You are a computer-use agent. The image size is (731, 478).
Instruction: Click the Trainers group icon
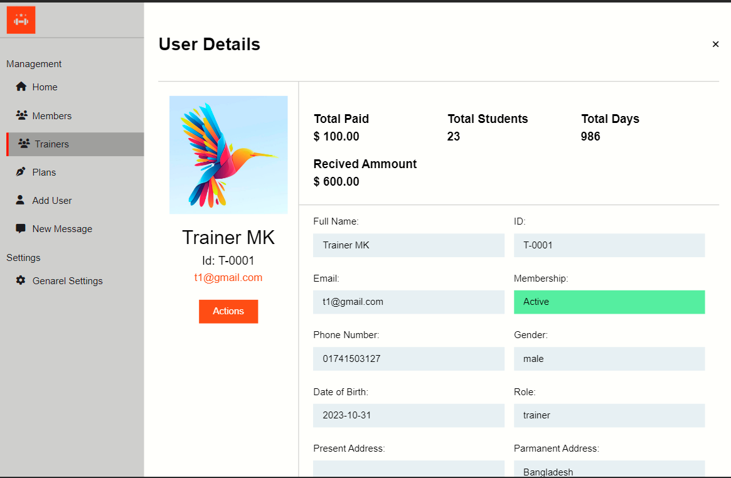(x=24, y=144)
